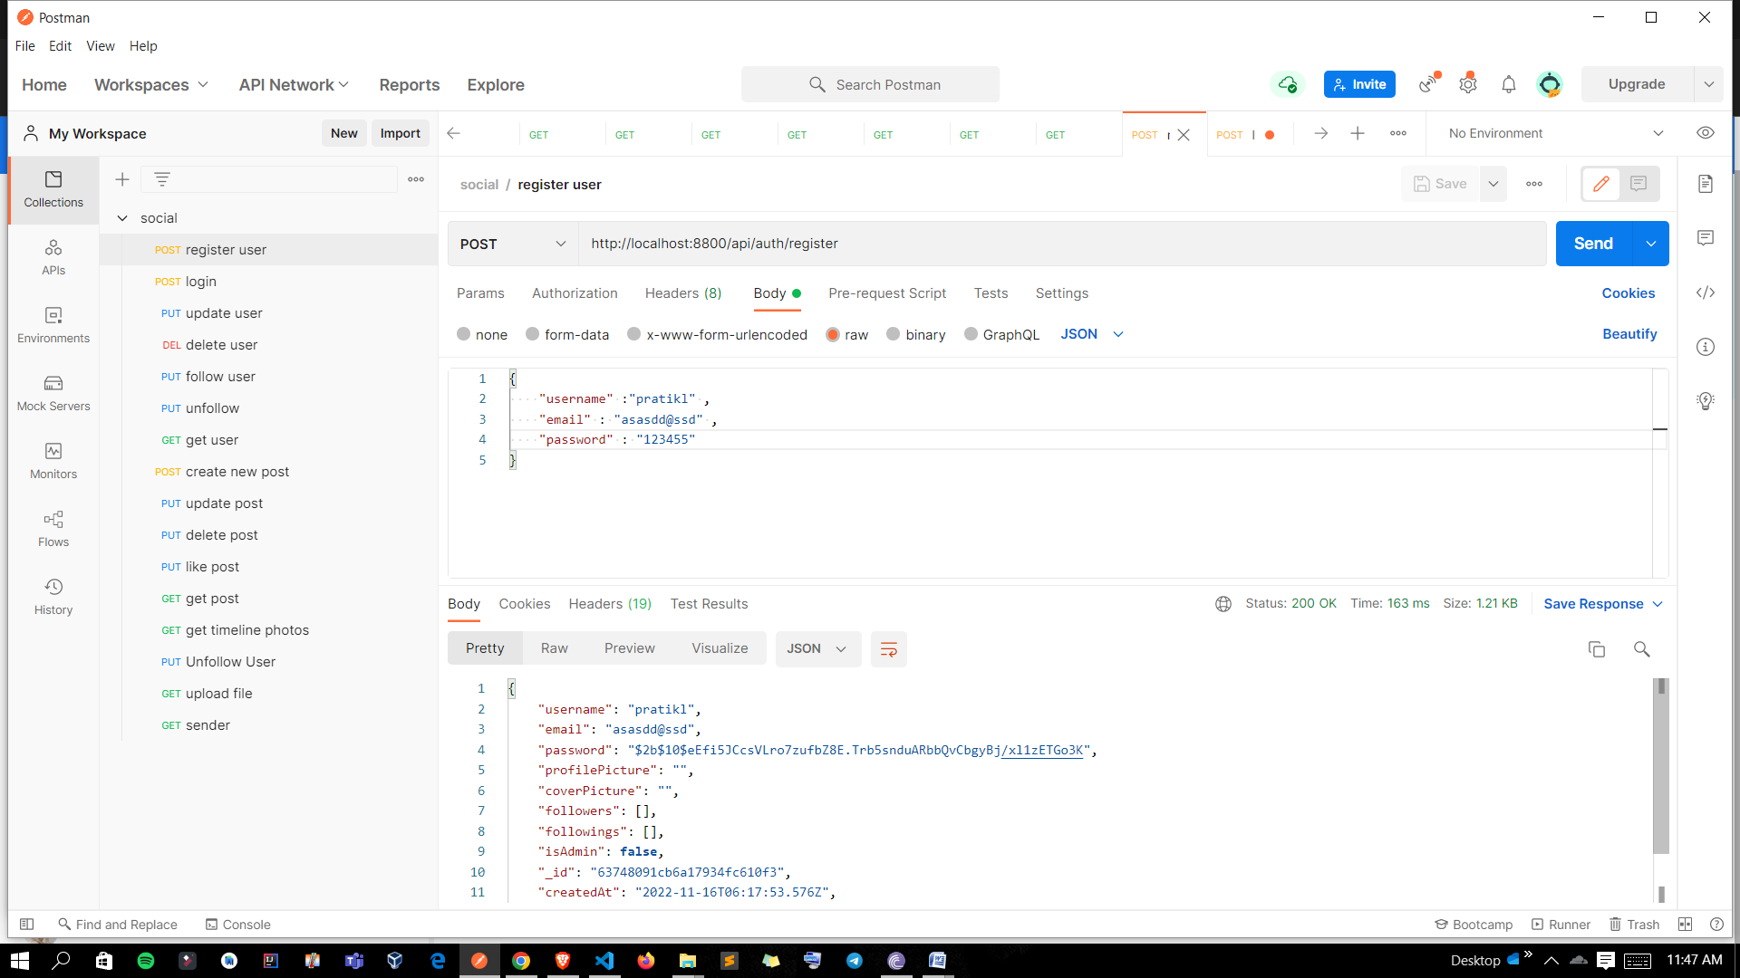Screen dimensions: 1740x978
Task: Open the Environment quick look eye
Action: click(x=1706, y=132)
